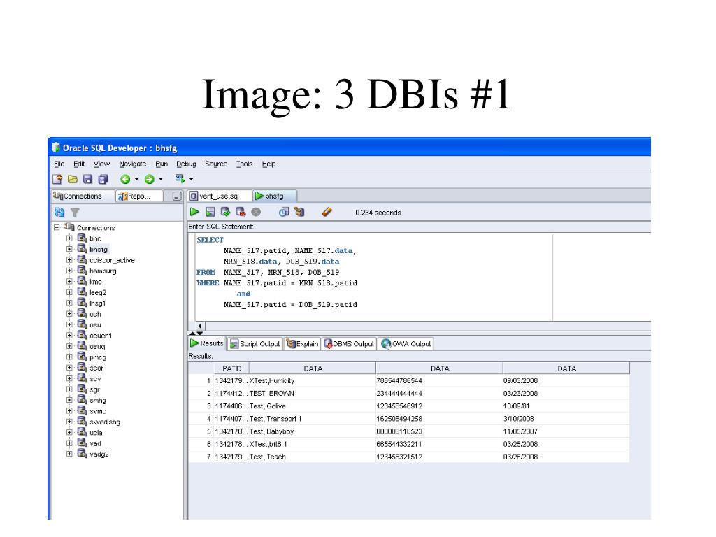The height and width of the screenshot is (537, 716).
Task: Expand the kmc connection node
Action: (x=69, y=282)
